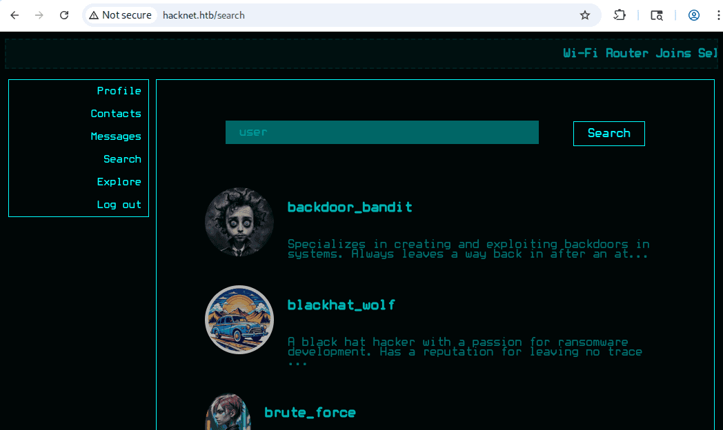Click backdoor_bandit's avatar picture
The image size is (723, 430).
coord(239,223)
